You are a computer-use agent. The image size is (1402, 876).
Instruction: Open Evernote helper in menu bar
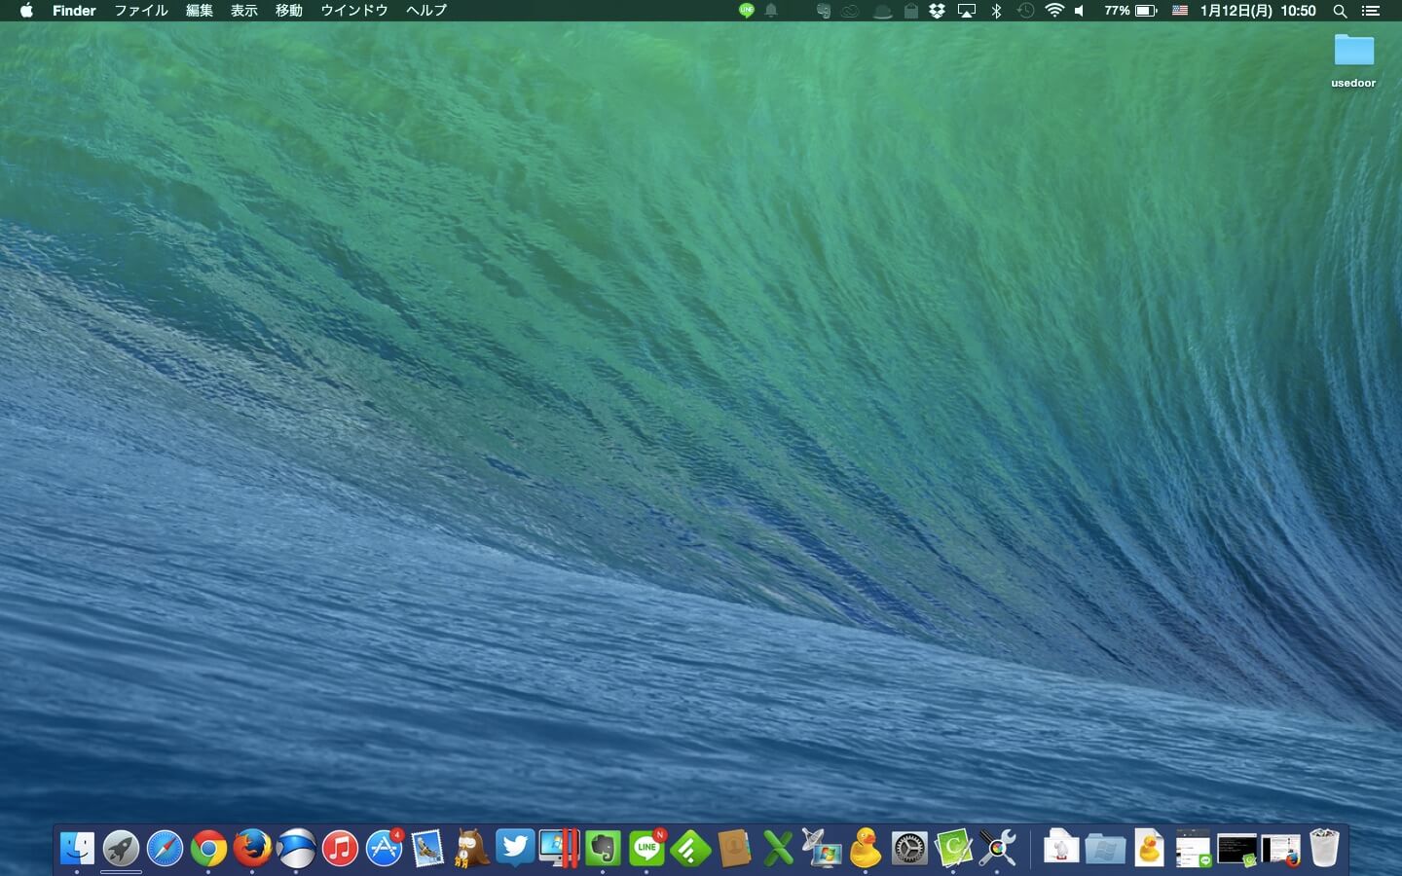click(x=824, y=11)
